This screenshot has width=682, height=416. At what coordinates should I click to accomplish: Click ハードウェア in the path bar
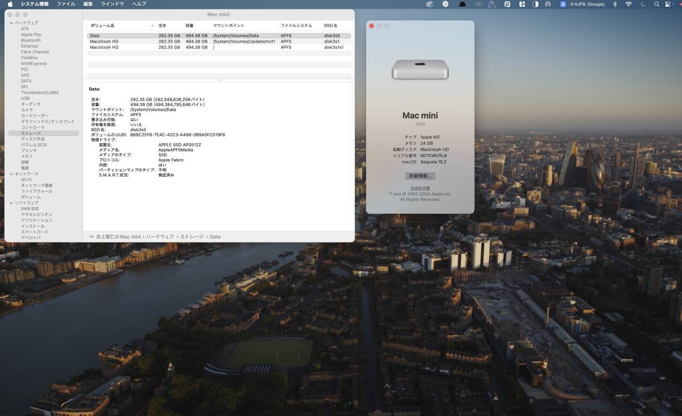[161, 236]
